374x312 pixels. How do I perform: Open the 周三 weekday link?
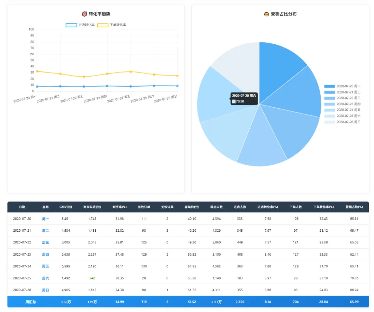(45, 242)
